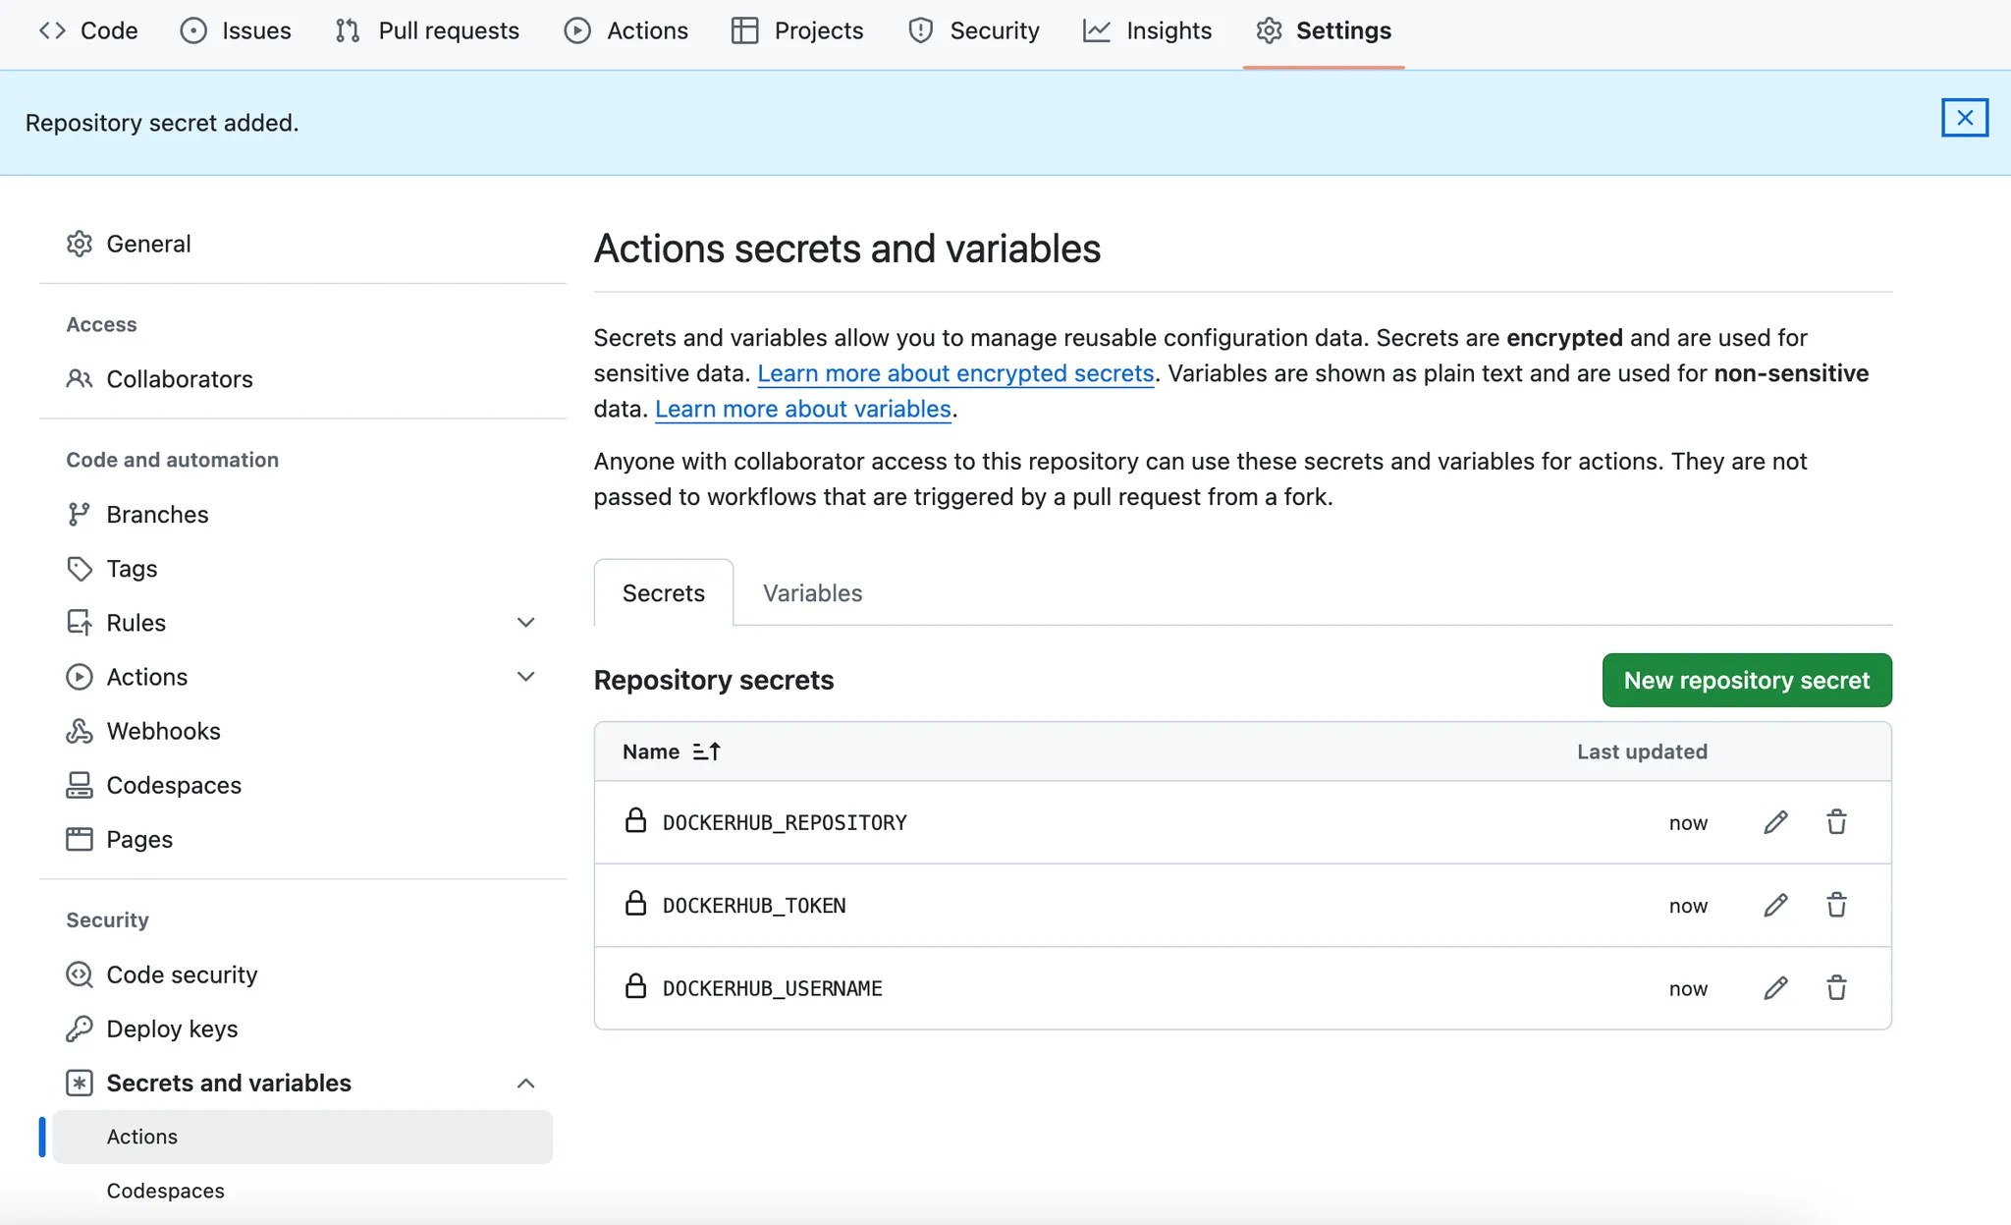This screenshot has width=2011, height=1225.
Task: Open the Projects tab
Action: coord(797,30)
